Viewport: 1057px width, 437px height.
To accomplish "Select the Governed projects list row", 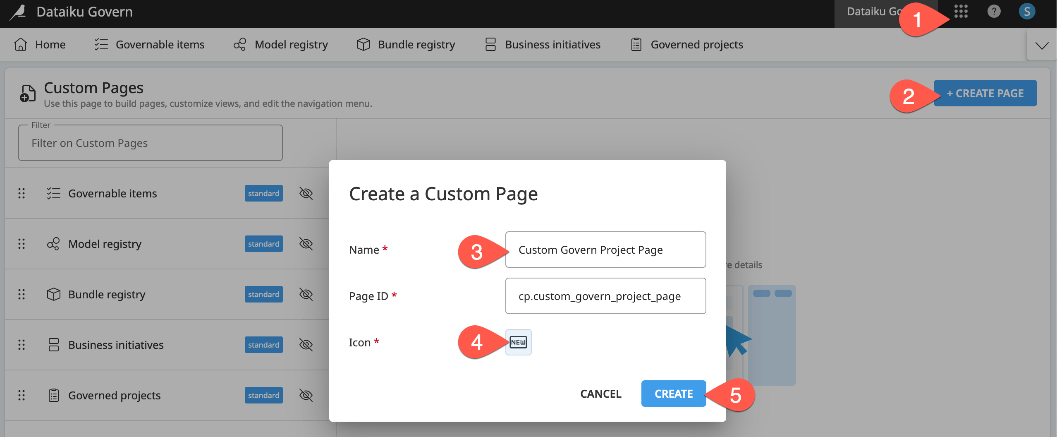I will (x=167, y=395).
